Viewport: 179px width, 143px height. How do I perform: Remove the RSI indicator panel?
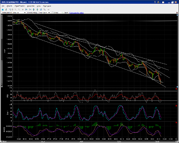tap(176, 89)
